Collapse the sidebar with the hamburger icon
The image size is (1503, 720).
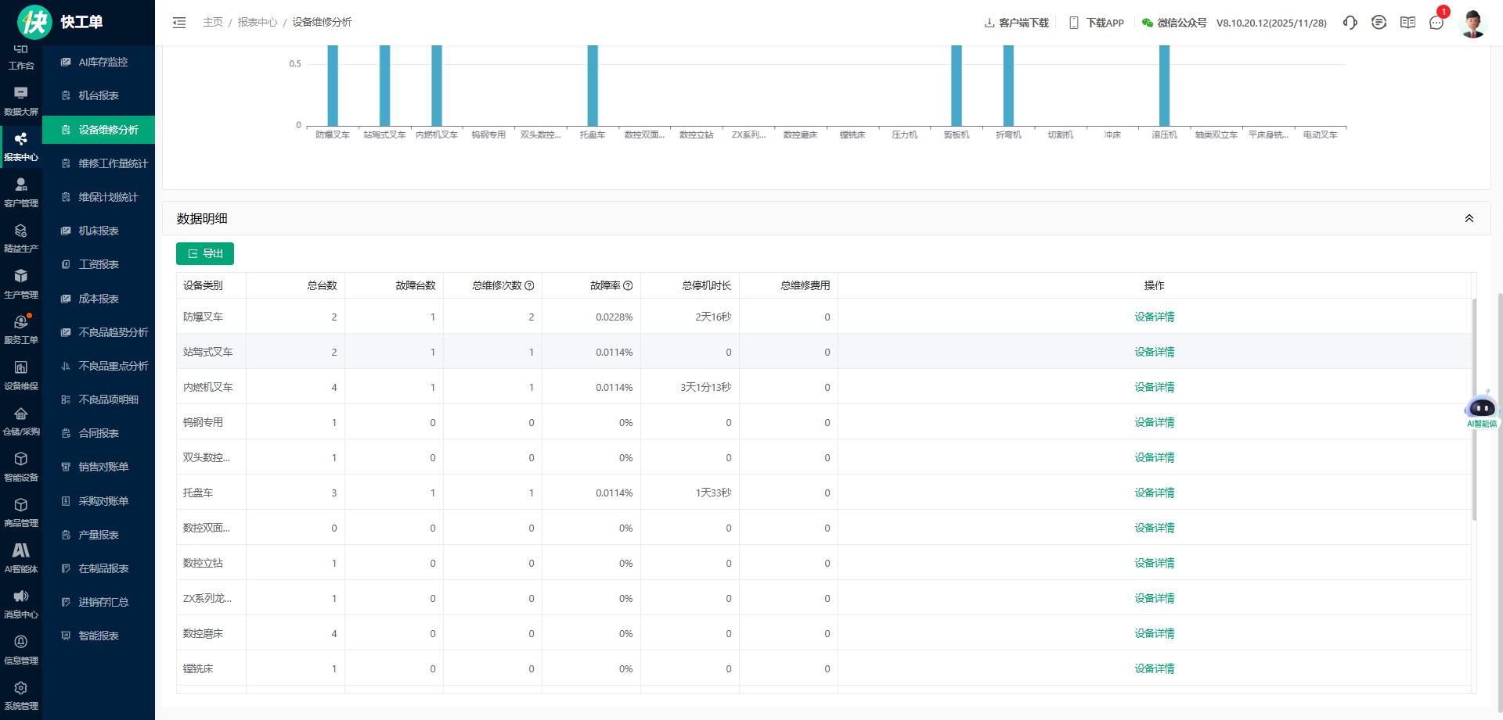coord(179,23)
